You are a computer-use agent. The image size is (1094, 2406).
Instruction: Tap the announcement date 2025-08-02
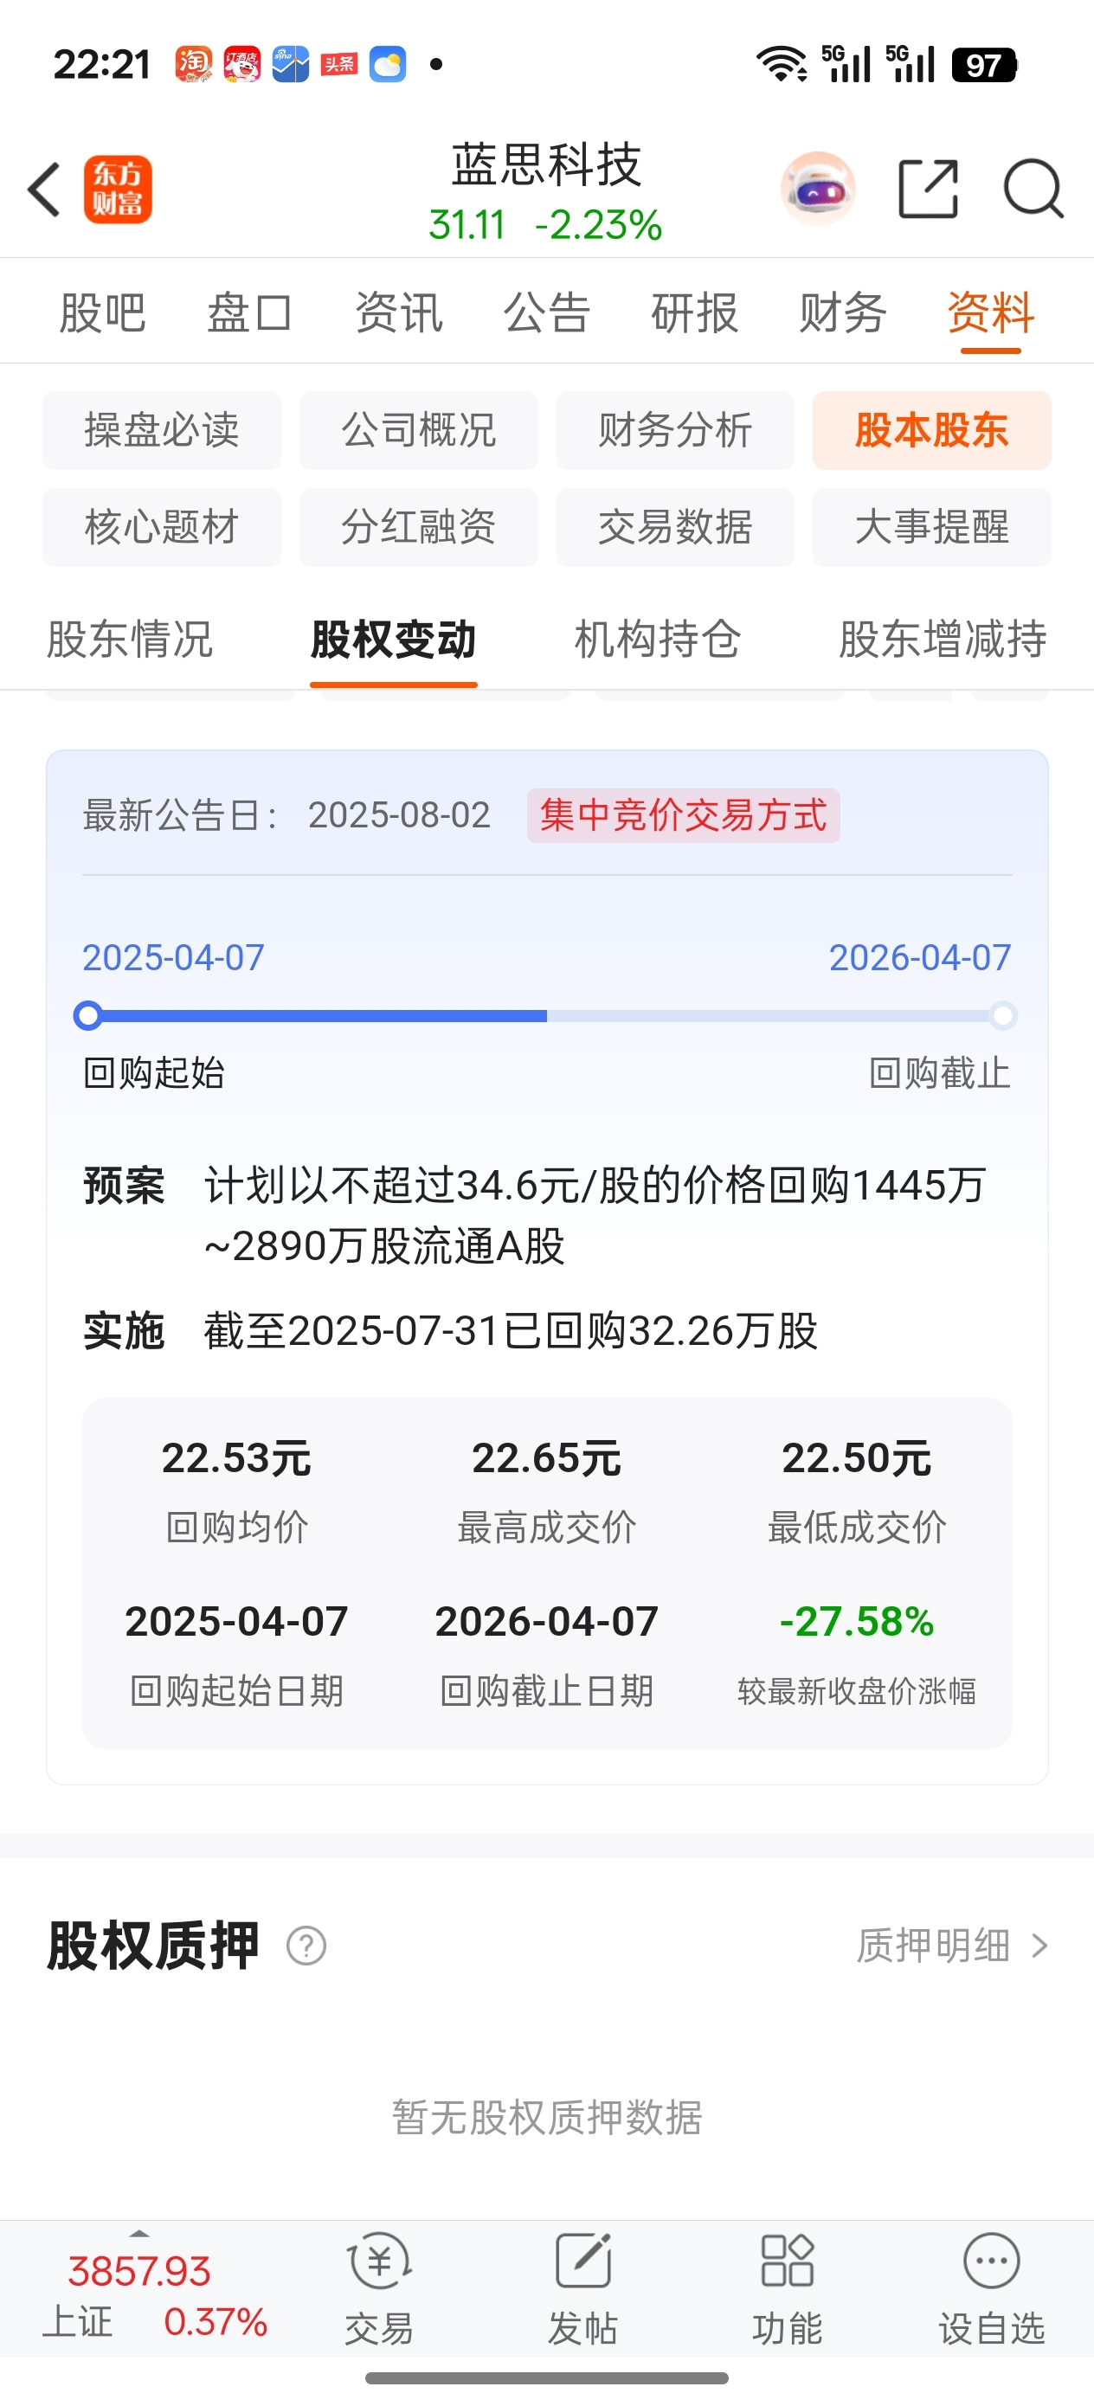(x=399, y=815)
